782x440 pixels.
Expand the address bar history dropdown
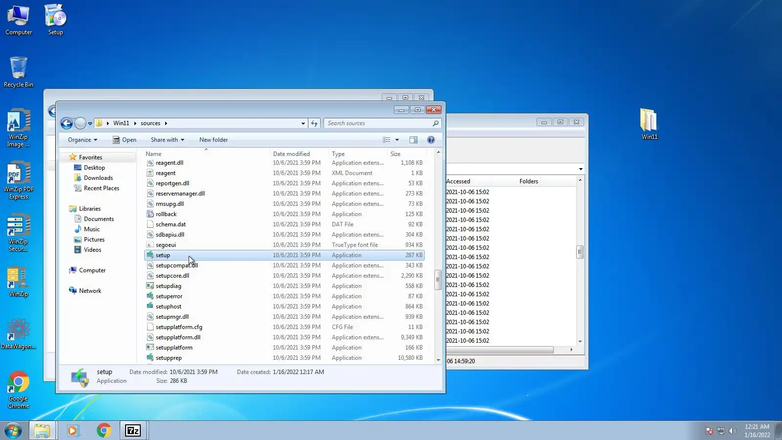click(303, 123)
